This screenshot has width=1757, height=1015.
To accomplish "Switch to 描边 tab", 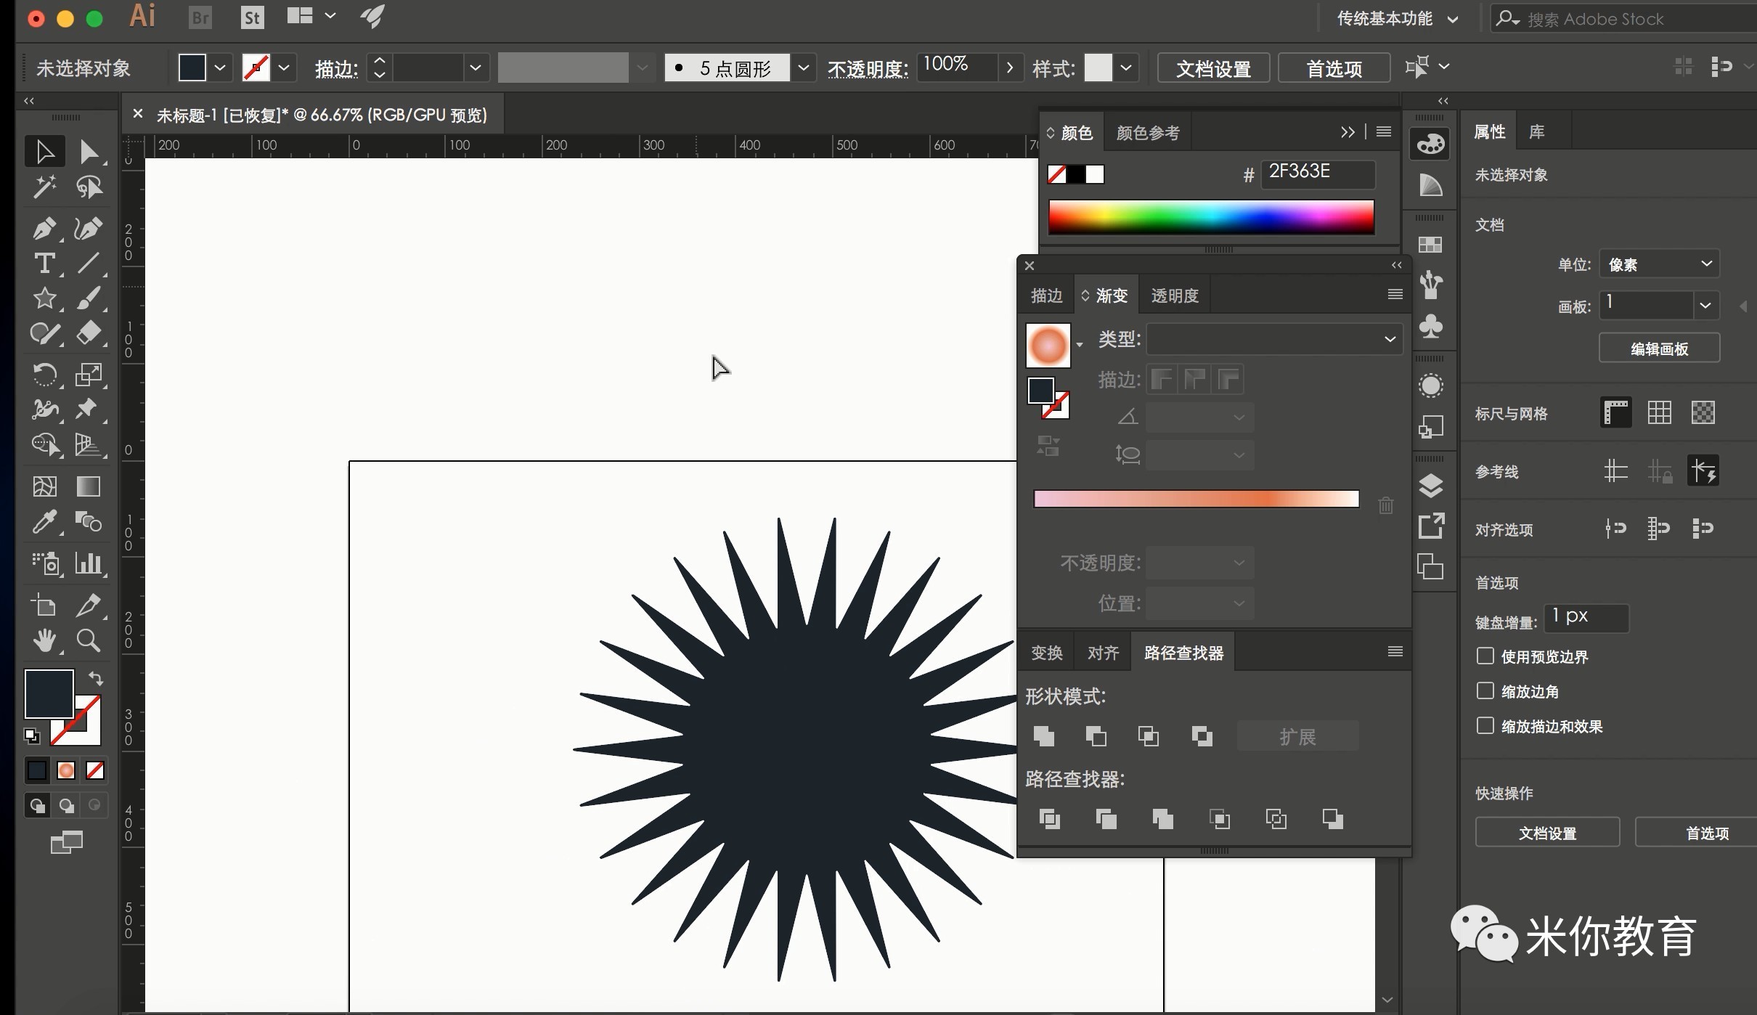I will pos(1046,295).
